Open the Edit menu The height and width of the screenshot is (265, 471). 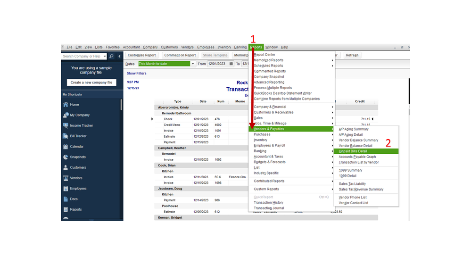point(78,47)
